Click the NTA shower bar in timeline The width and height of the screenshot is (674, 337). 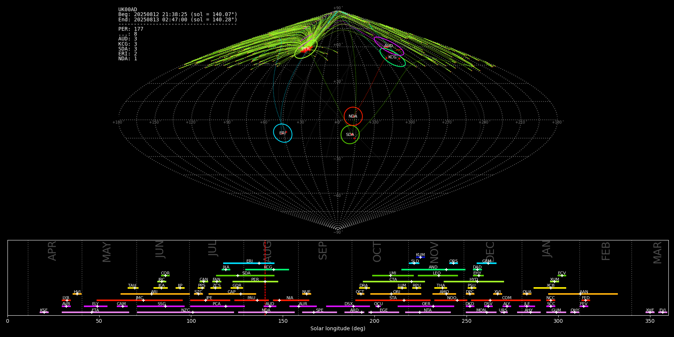click(x=428, y=312)
